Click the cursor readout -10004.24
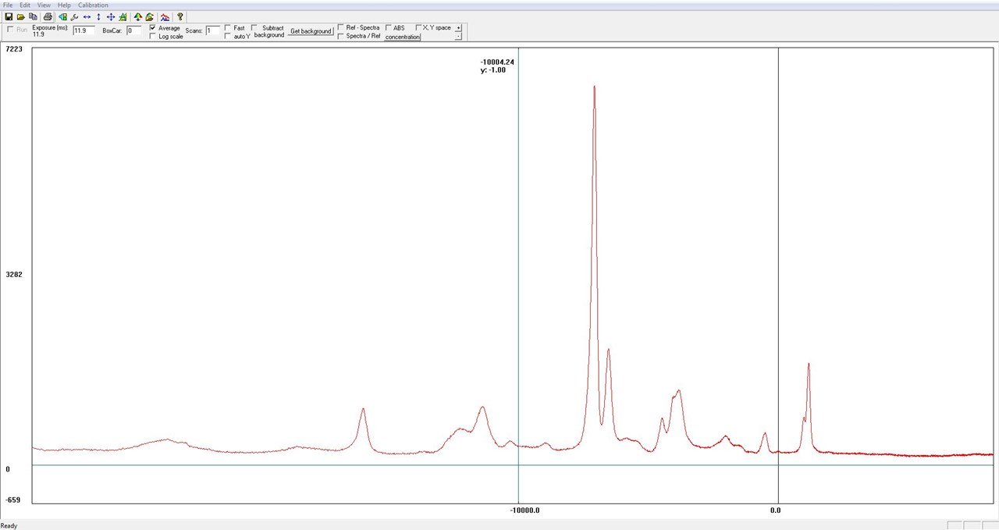Viewport: 999px width, 530px height. [497, 62]
